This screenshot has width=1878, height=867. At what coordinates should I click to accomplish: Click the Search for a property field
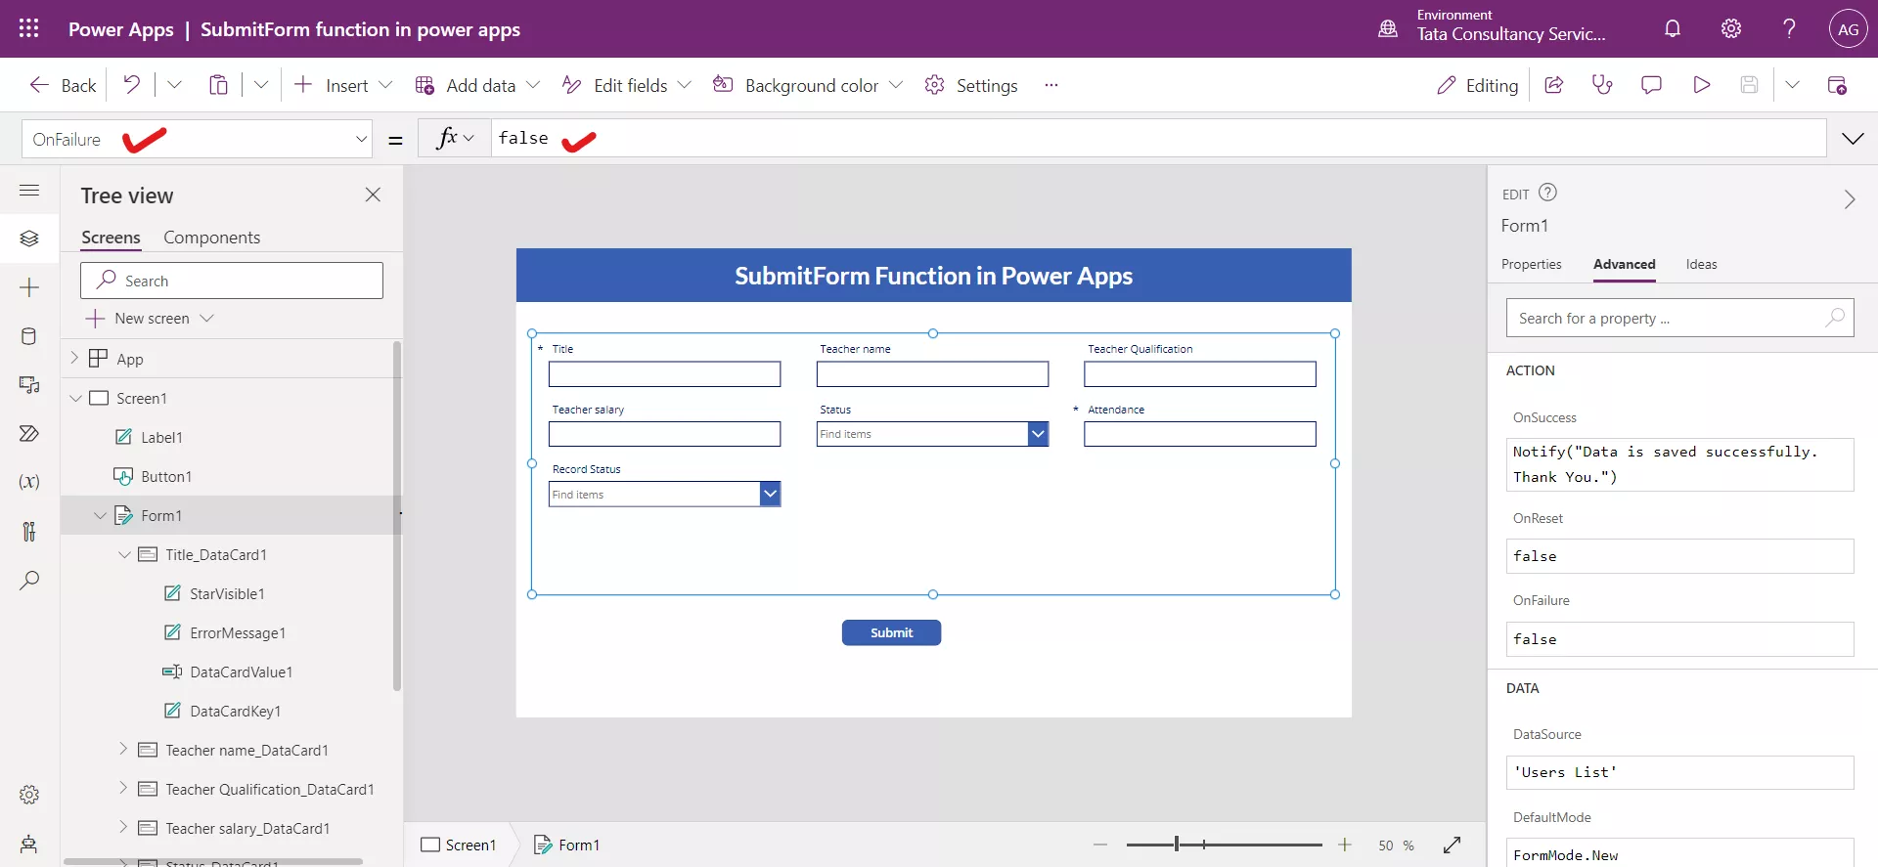[x=1679, y=318]
